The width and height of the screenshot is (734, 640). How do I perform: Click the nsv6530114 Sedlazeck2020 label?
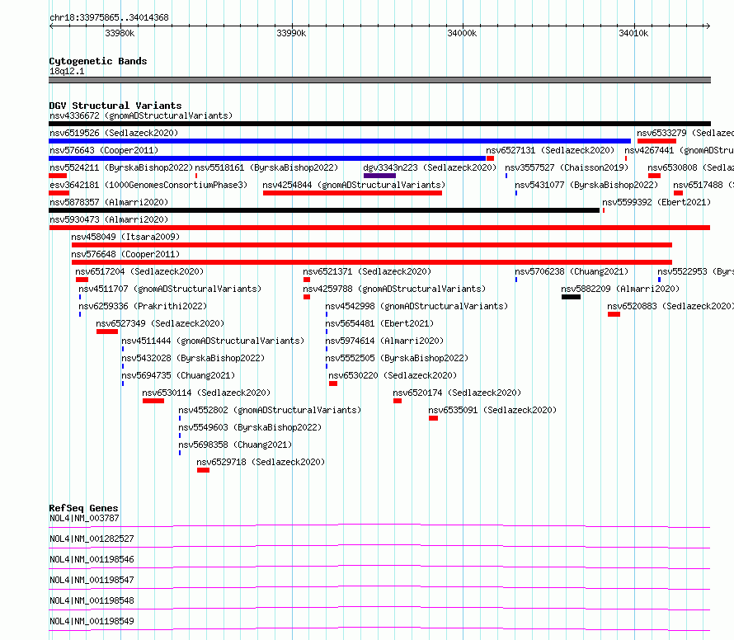[206, 393]
